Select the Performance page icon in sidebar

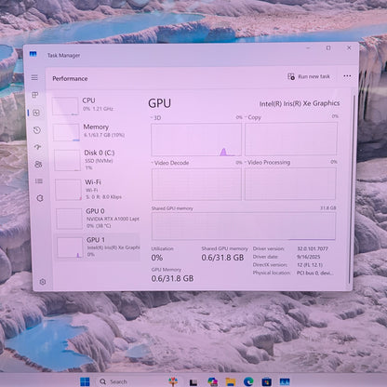[36, 113]
